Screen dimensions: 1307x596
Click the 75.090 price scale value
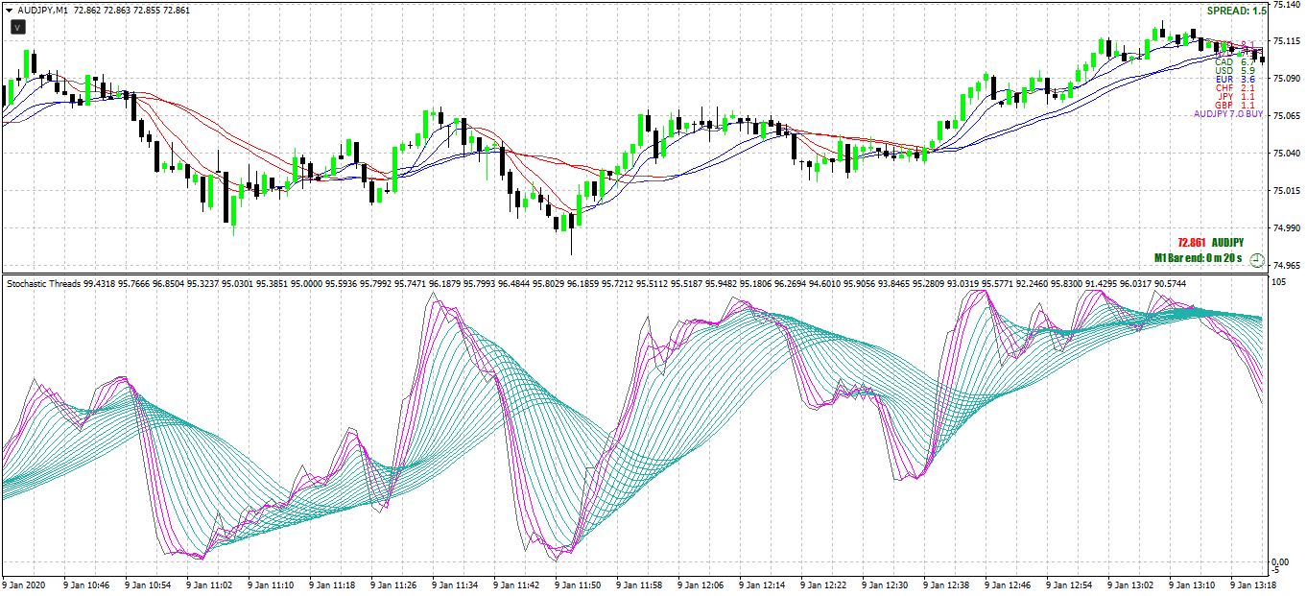tap(1287, 79)
